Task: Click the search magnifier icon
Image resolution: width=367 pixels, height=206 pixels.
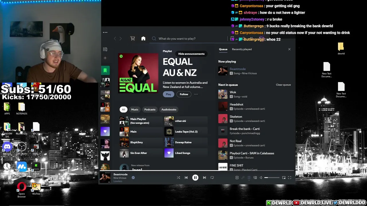Action: (x=154, y=39)
